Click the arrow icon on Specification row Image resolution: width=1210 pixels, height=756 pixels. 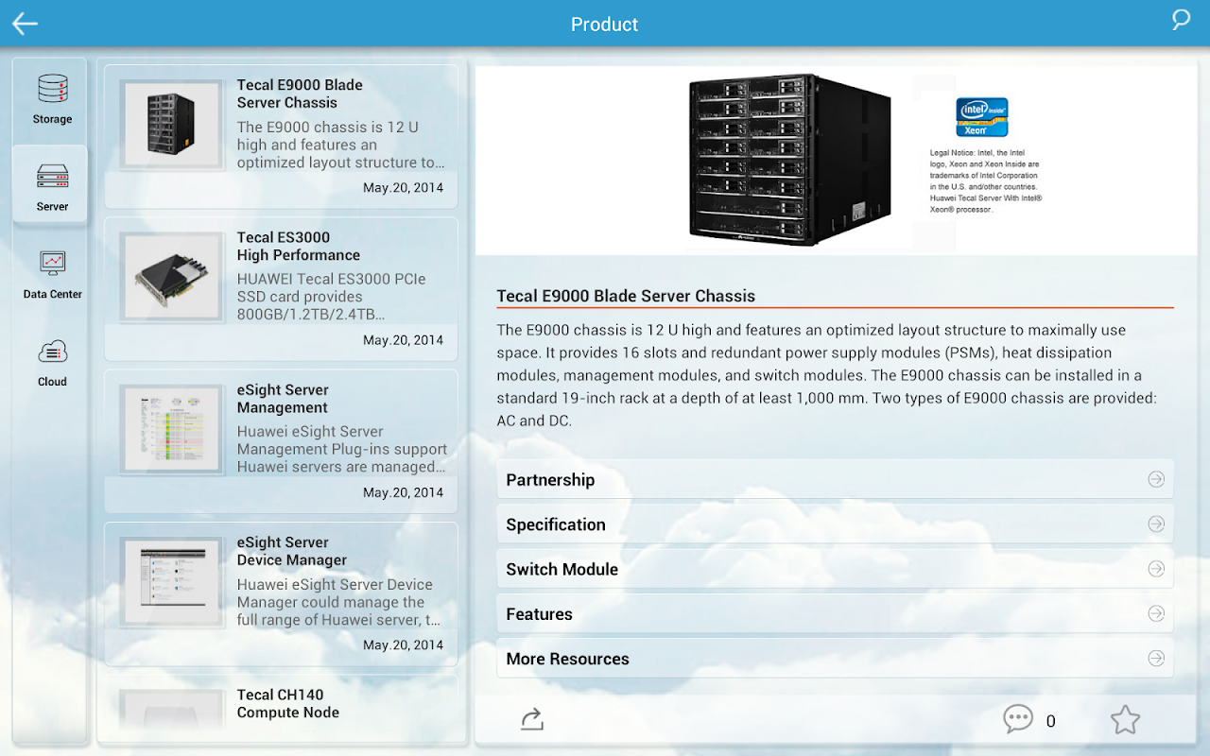pyautogui.click(x=1156, y=524)
